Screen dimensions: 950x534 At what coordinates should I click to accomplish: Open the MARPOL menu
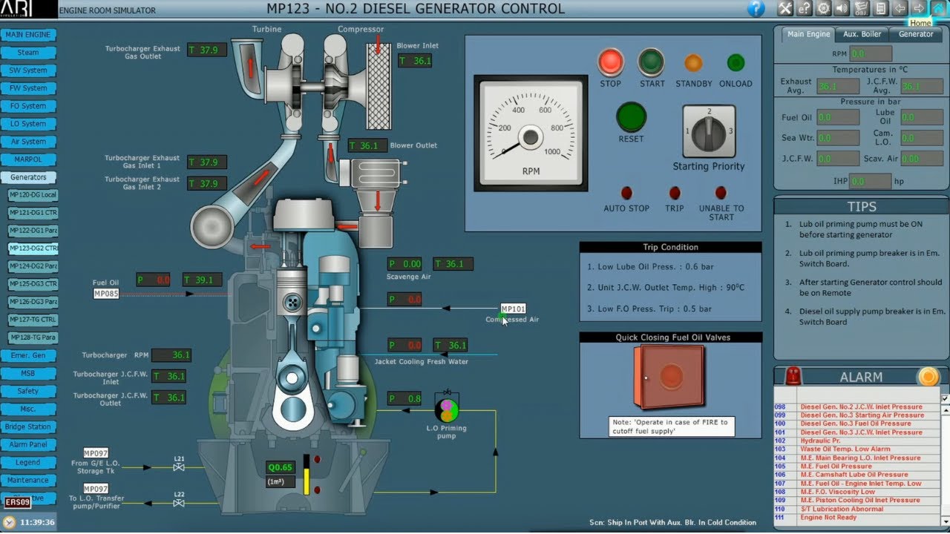(x=28, y=159)
